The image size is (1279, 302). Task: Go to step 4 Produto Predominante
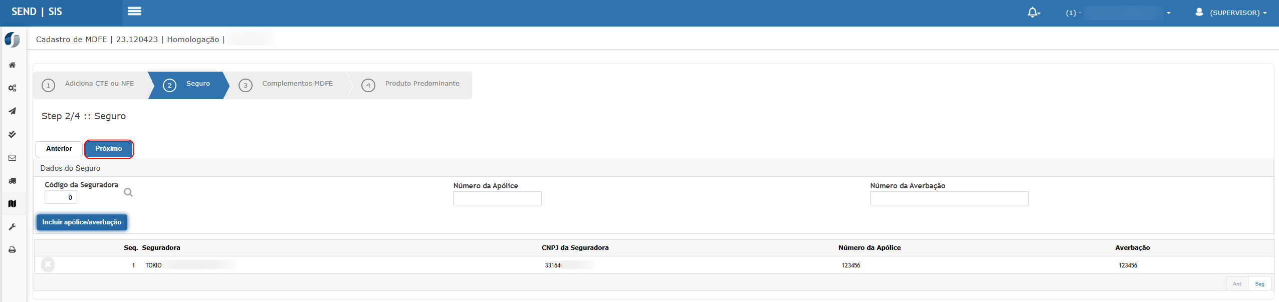coord(411,85)
